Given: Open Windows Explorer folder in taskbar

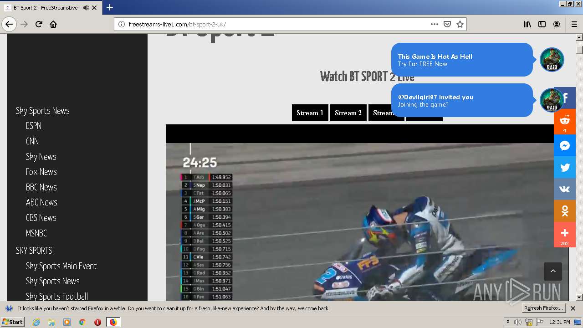Looking at the screenshot, I should tap(51, 322).
